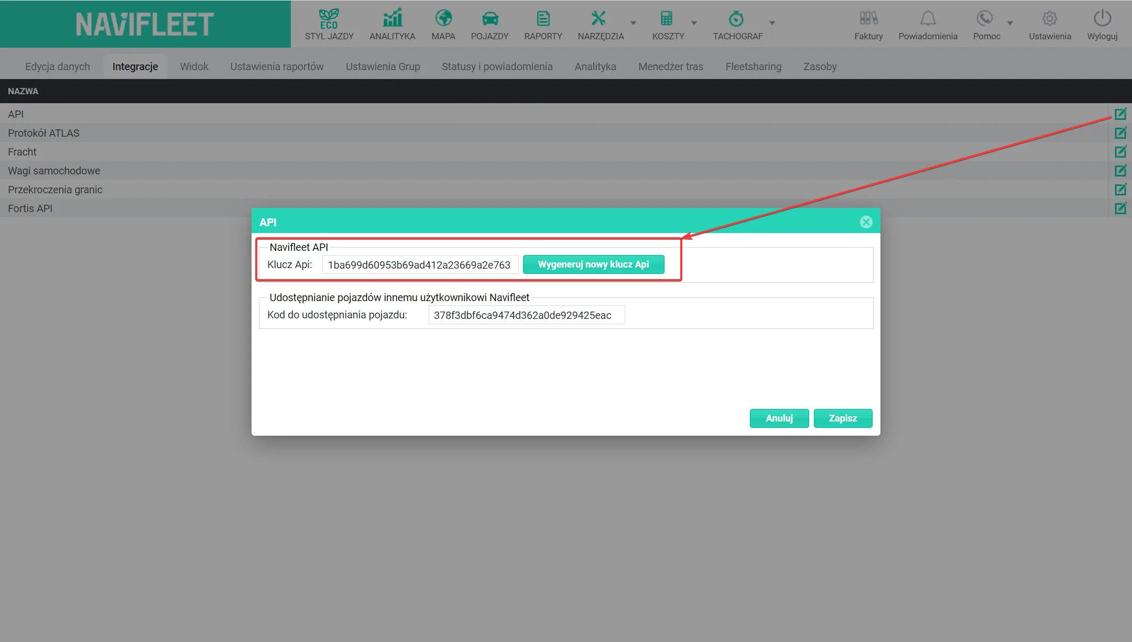Expand the Pomoc dropdown arrow
This screenshot has height=642, width=1132.
(x=1010, y=23)
